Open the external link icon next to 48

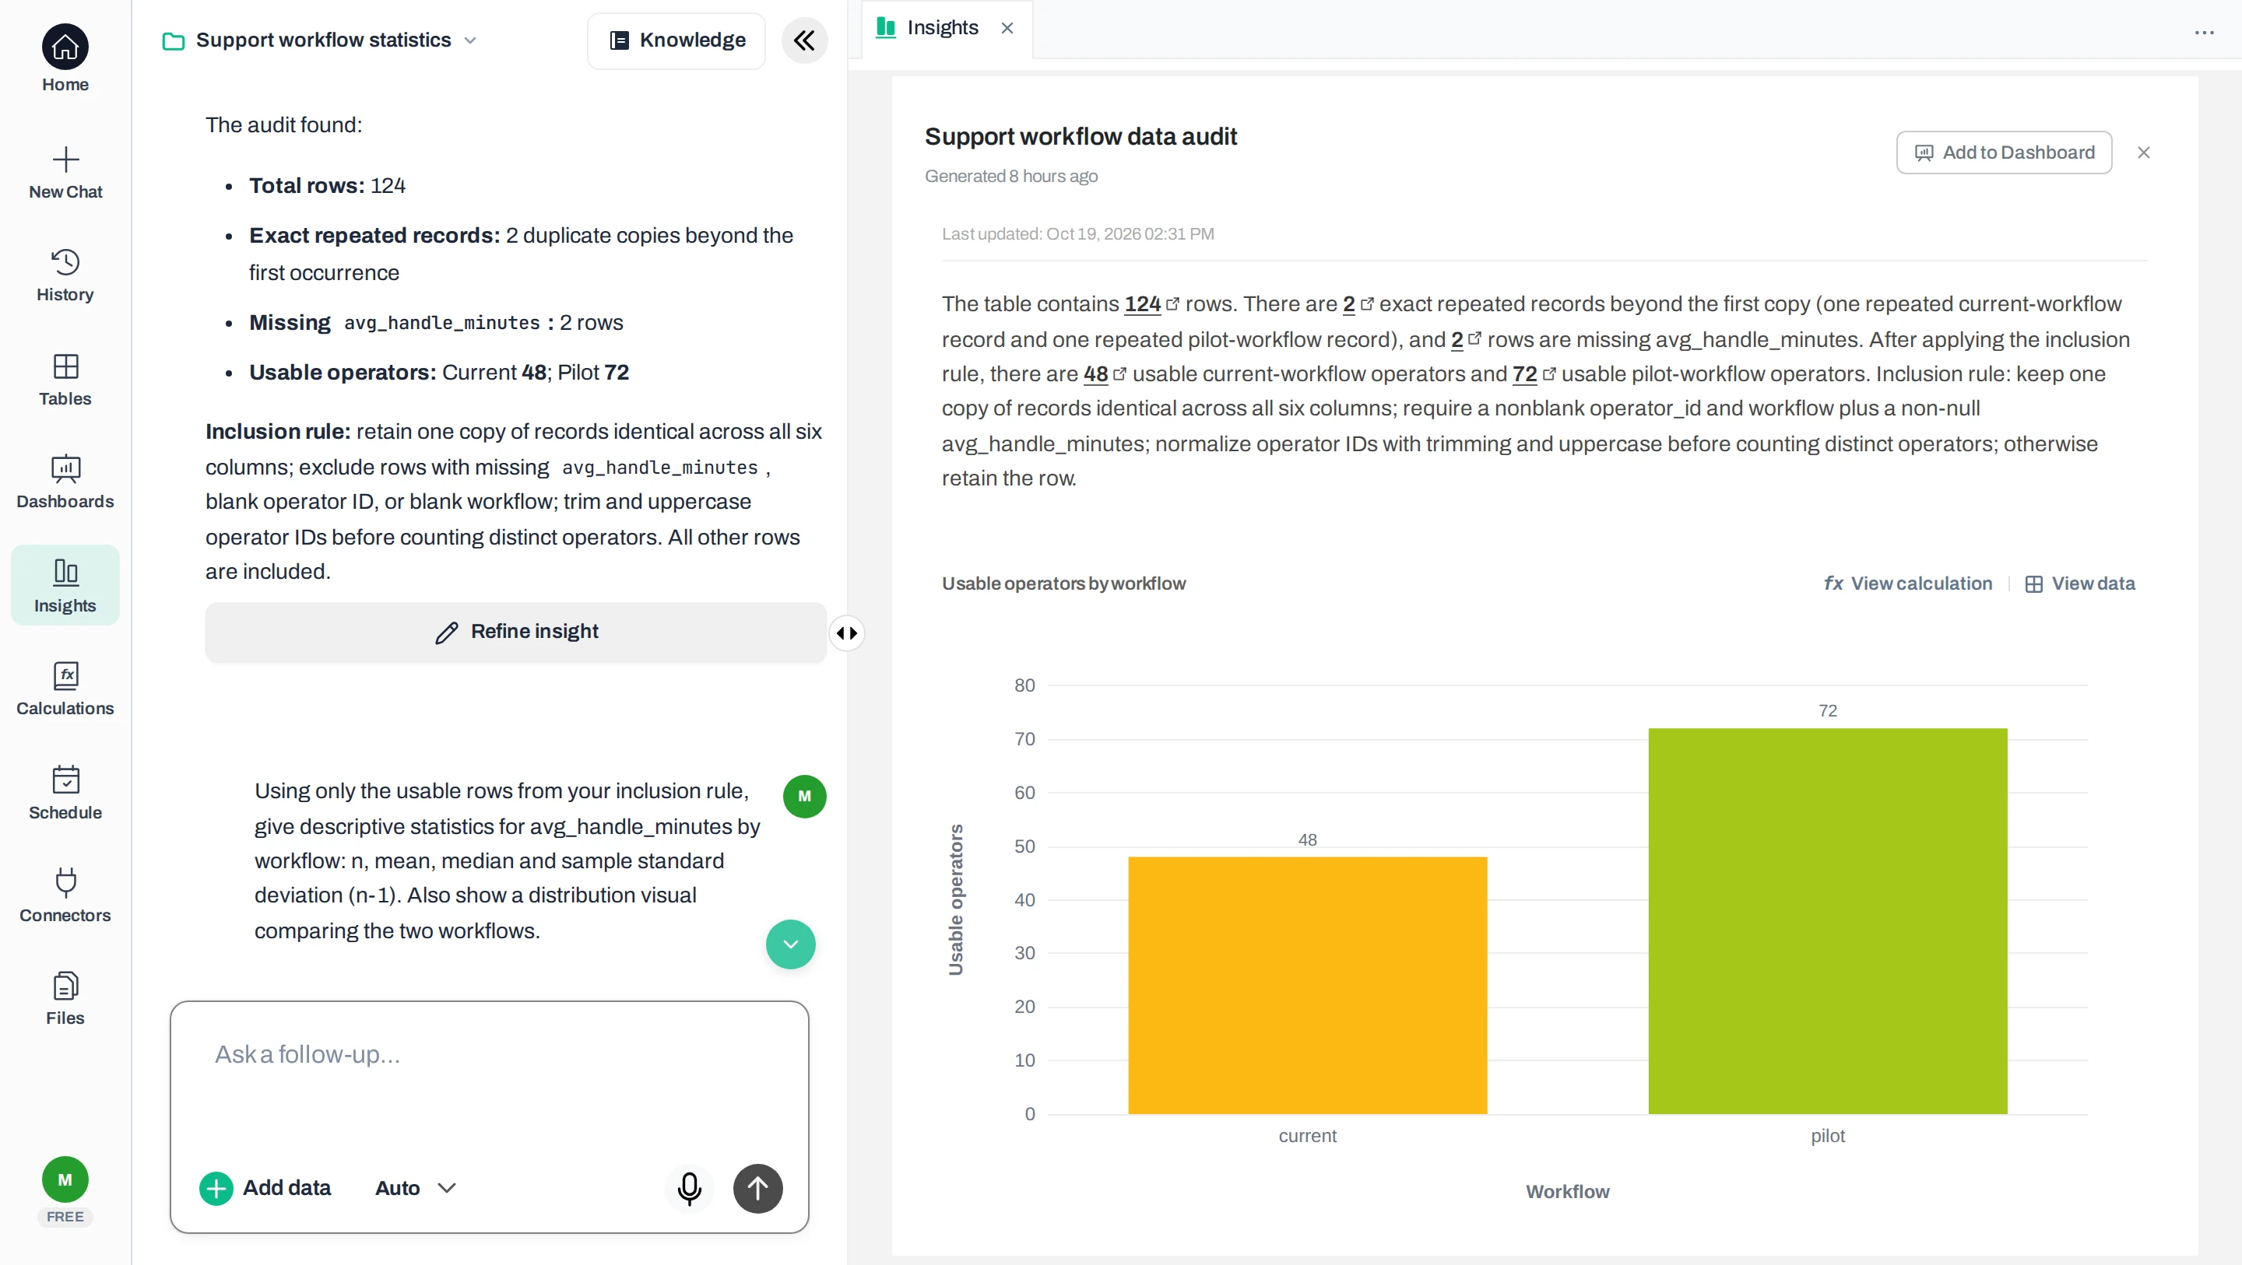1119,373
